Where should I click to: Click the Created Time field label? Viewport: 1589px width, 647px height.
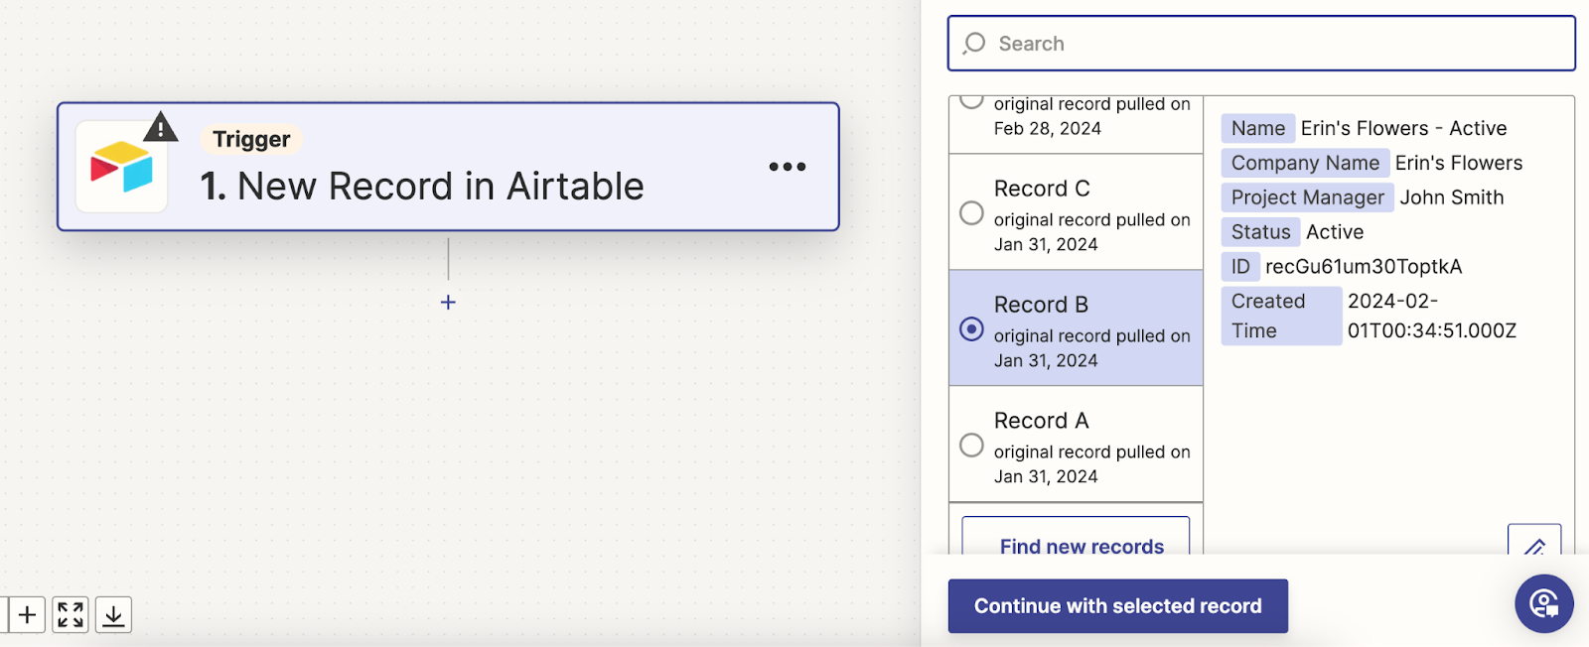tap(1281, 316)
